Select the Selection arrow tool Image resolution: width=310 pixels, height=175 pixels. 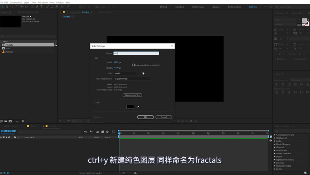click(x=2, y=7)
